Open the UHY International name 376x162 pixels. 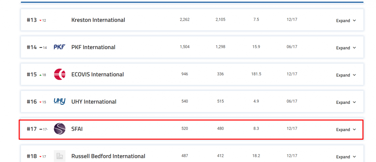coord(94,102)
